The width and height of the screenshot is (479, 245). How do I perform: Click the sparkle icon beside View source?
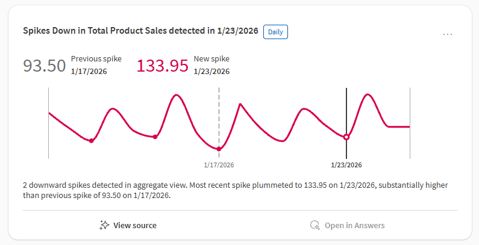click(104, 225)
